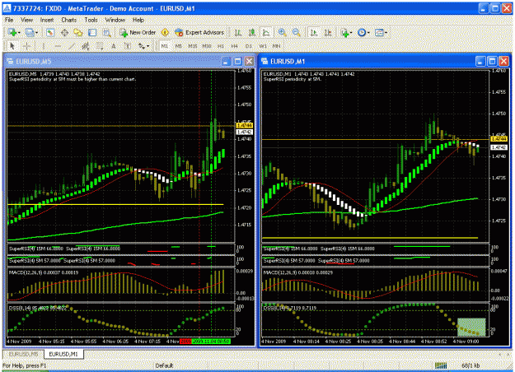
Task: Switch timeframe to H1
Action: tap(221, 46)
